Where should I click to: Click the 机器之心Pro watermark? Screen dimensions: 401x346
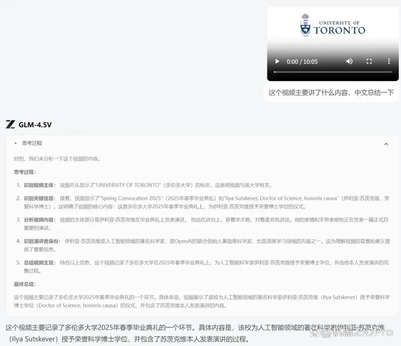[x=351, y=332]
